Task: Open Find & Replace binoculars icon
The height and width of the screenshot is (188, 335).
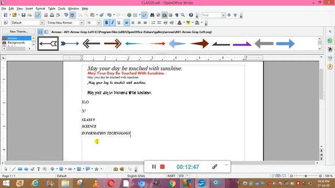Action: point(152,15)
